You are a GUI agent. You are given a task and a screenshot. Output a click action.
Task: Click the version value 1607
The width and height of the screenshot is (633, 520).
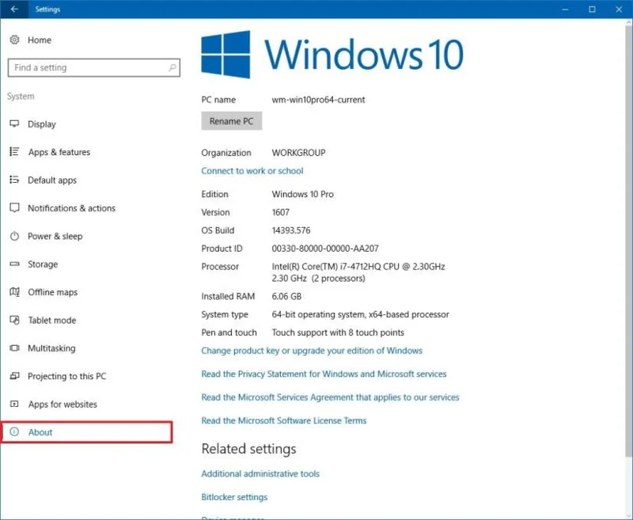(x=281, y=212)
